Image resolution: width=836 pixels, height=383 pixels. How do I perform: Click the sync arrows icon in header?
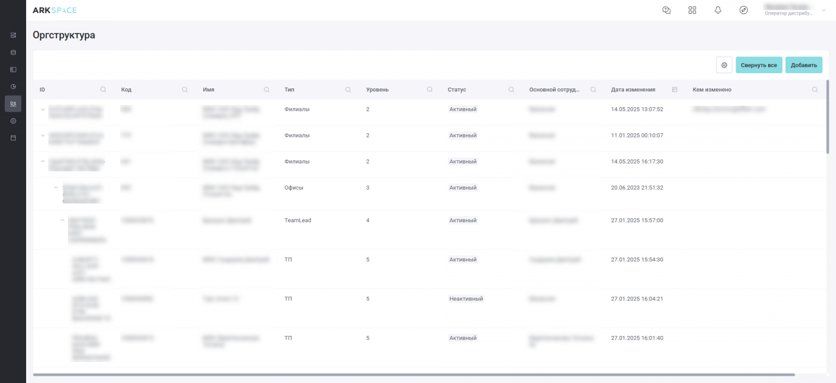point(744,10)
